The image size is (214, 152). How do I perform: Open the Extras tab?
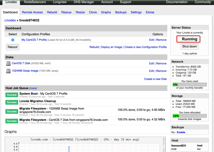coord(150,12)
